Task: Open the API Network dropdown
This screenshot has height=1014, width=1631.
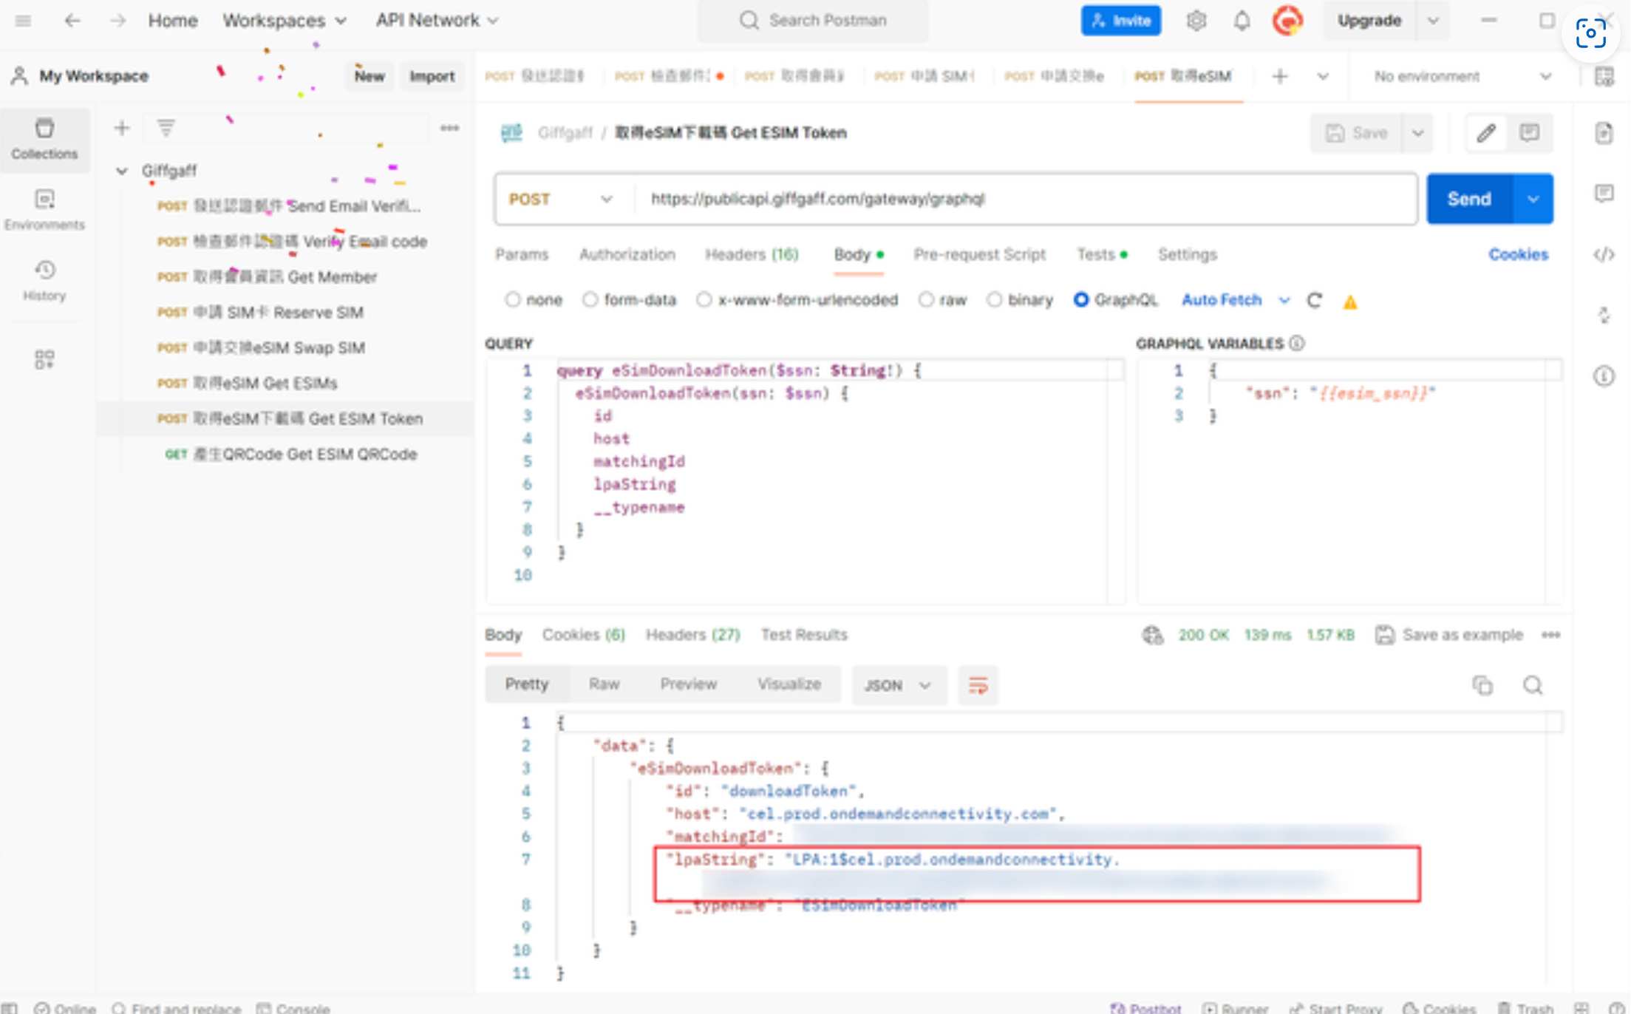Action: coord(437,21)
